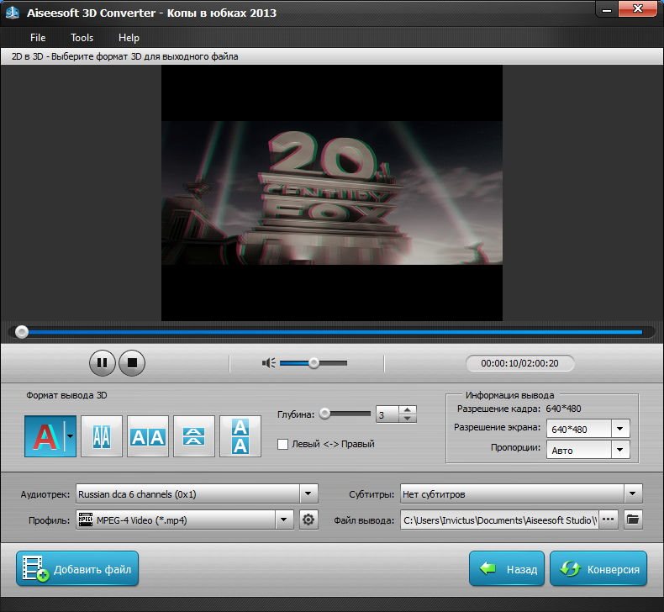This screenshot has width=664, height=612.
Task: Adjust the Глубина depth slider
Action: click(x=345, y=414)
